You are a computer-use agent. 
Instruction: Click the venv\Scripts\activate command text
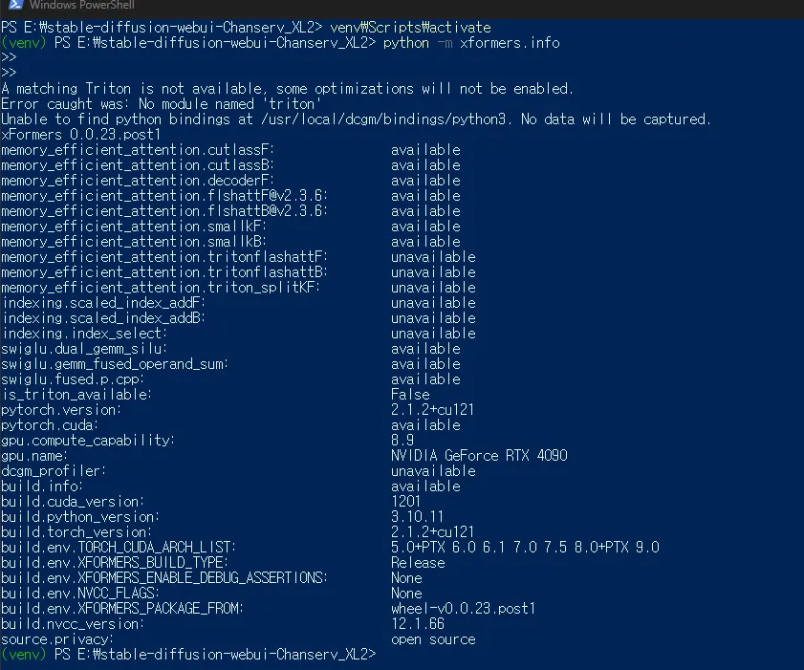point(410,27)
